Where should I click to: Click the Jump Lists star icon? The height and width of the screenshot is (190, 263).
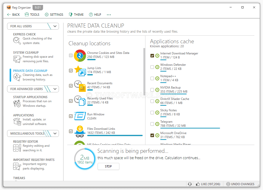point(80,71)
